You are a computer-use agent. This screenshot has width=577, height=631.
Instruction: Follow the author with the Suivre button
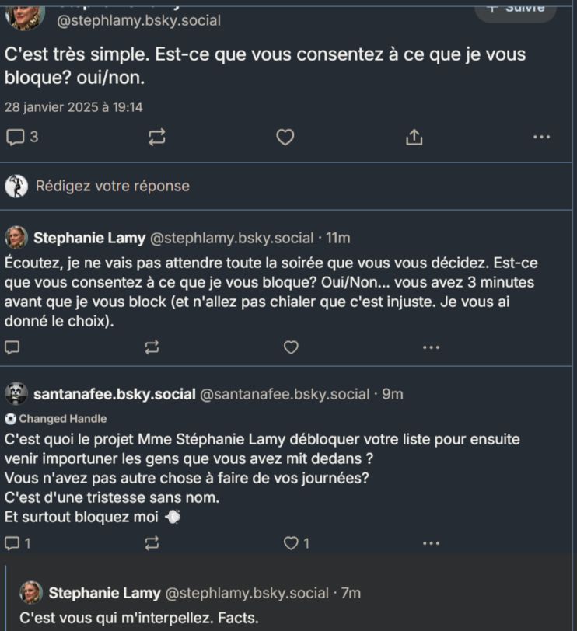point(515,9)
